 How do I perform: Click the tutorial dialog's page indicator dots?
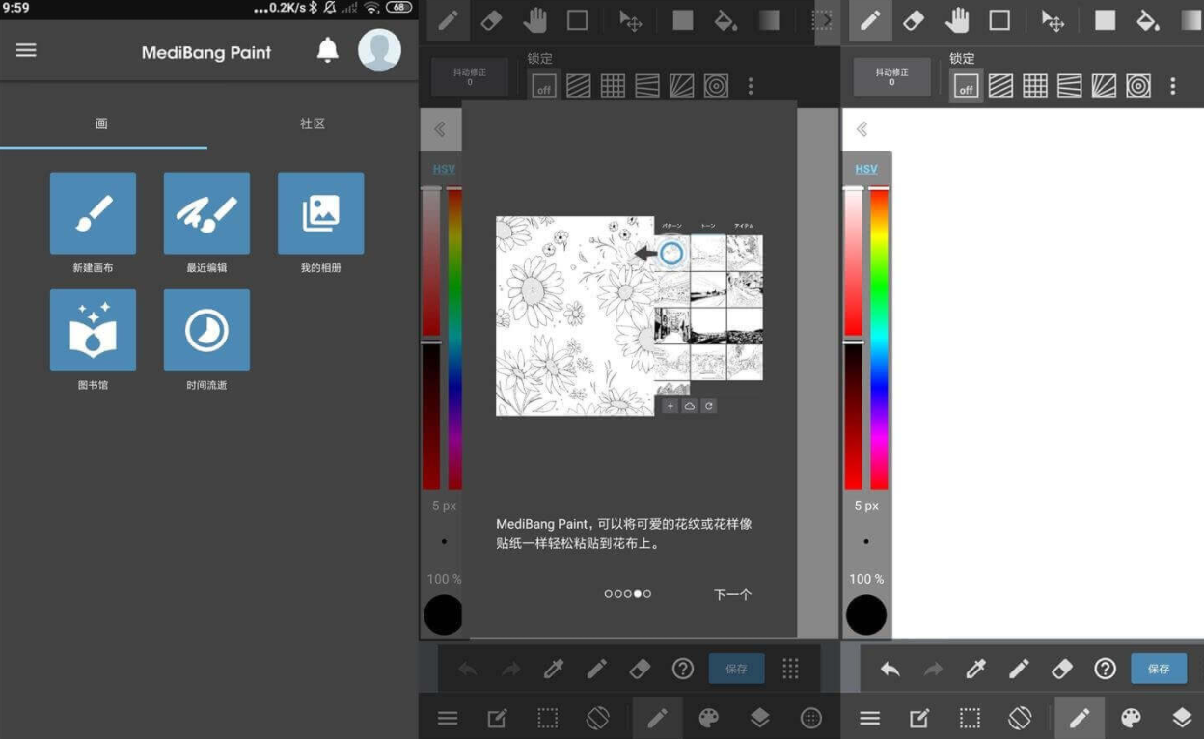[628, 594]
